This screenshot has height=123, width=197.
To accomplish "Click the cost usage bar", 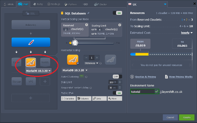I will 161,54.
